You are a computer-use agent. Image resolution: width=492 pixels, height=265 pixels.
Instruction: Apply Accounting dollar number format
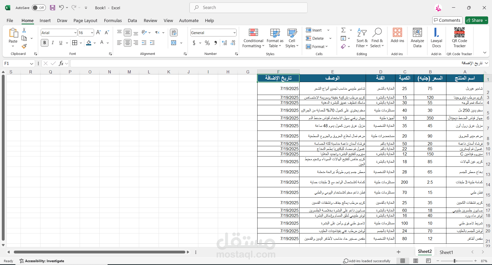pos(194,43)
